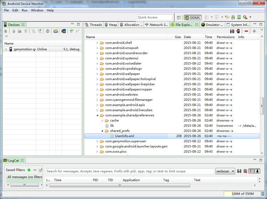Click the Permissions column header
This screenshot has width=267, height=199.
[x=225, y=37]
